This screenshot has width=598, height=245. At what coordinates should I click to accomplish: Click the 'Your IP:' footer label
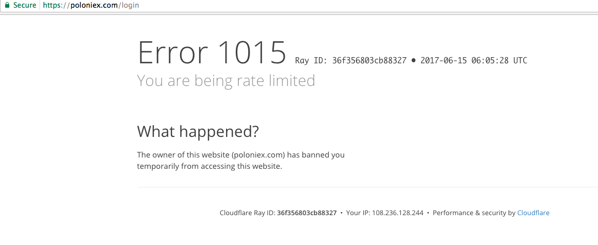358,213
